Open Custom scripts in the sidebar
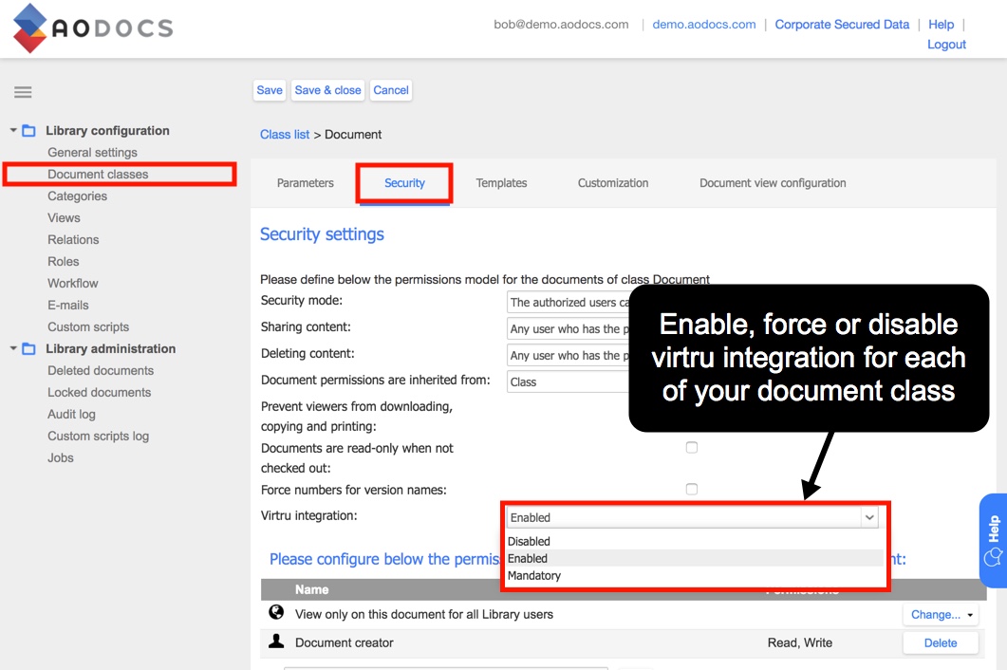 tap(88, 327)
